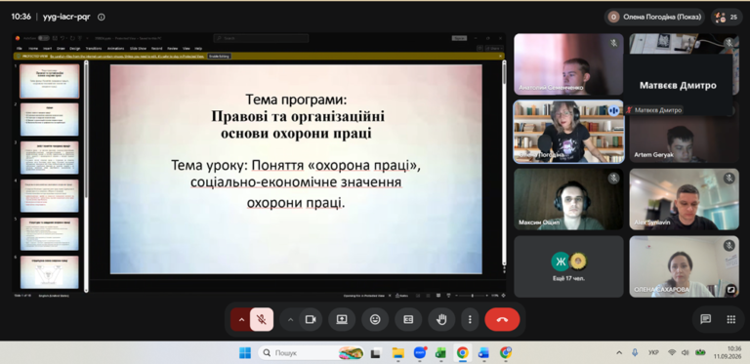Toggle the AutoSave switch in PowerPoint
Image resolution: width=750 pixels, height=364 pixels.
[x=44, y=38]
